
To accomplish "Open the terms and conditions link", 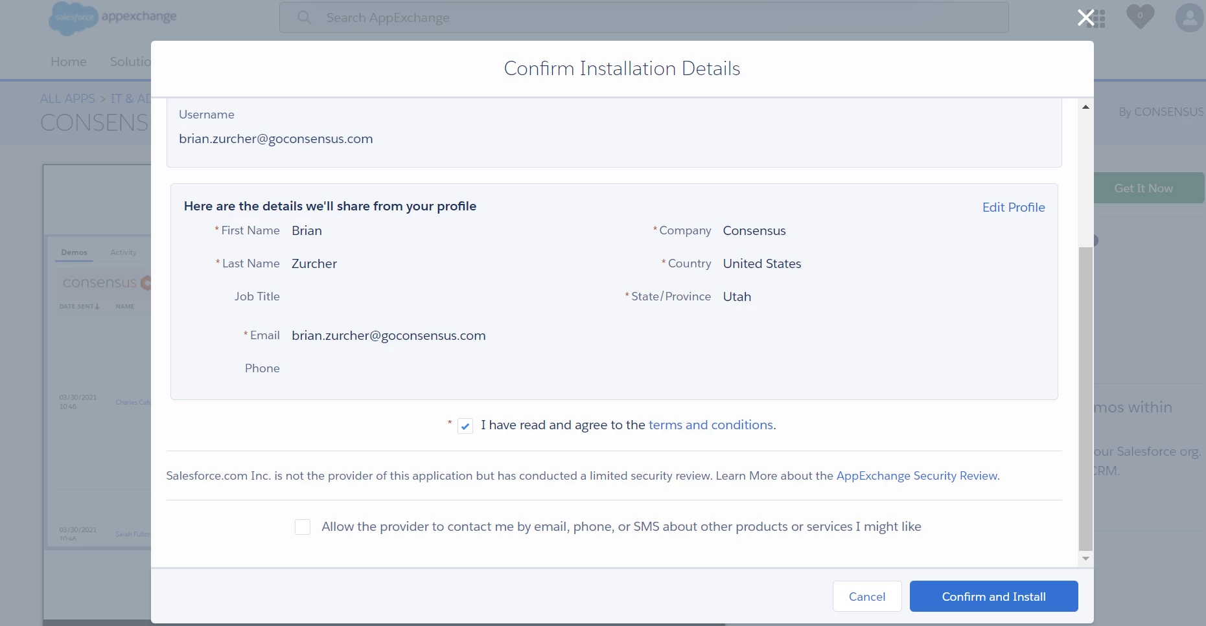I will (x=711, y=425).
